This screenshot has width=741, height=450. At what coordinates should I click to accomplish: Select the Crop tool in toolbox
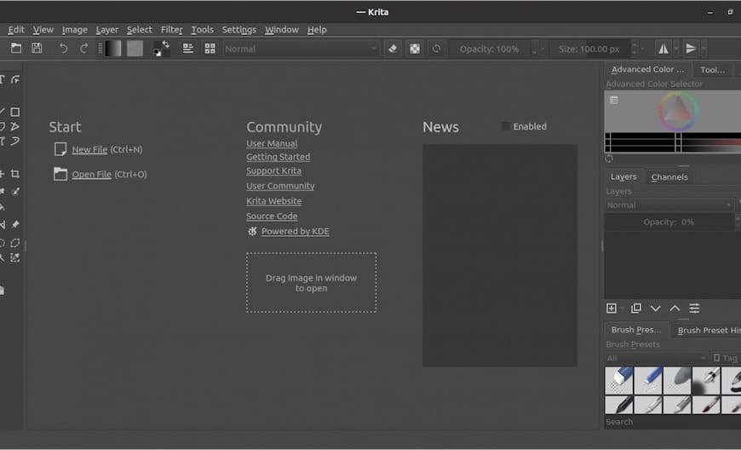[15, 174]
